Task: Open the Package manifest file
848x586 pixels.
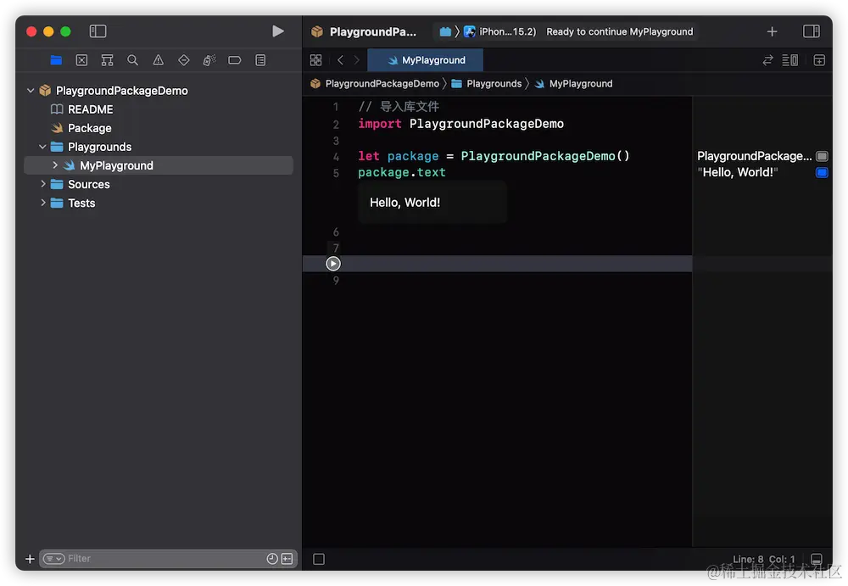Action: [89, 128]
